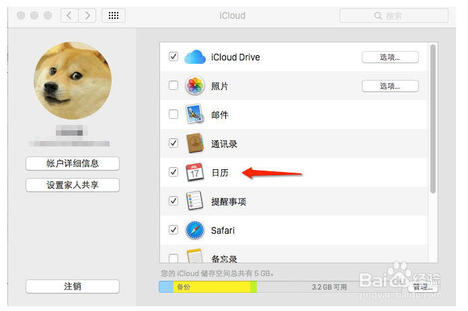Enable the 备忘录 (Notes) checkbox
Image resolution: width=468 pixels, height=311 pixels.
(173, 258)
